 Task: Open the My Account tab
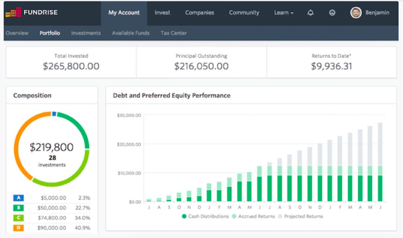124,13
